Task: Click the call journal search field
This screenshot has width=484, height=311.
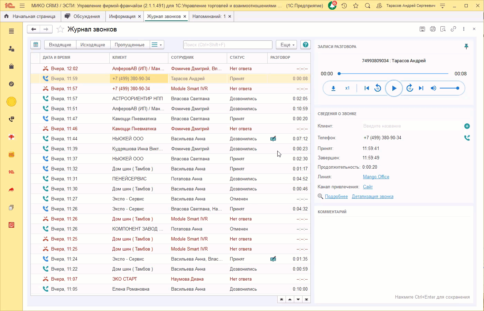Action: click(x=227, y=45)
